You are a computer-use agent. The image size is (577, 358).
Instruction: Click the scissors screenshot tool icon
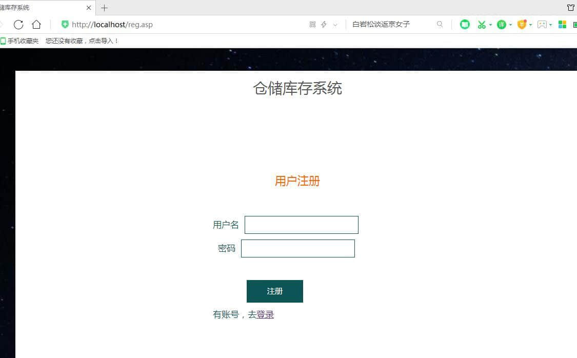coord(481,25)
